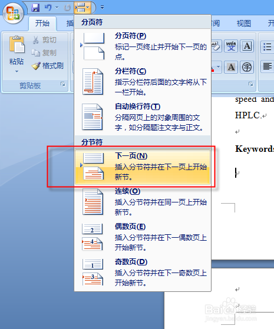The image size is (274, 329).
Task: Activate 格式刷 format painter
Action: (48, 66)
